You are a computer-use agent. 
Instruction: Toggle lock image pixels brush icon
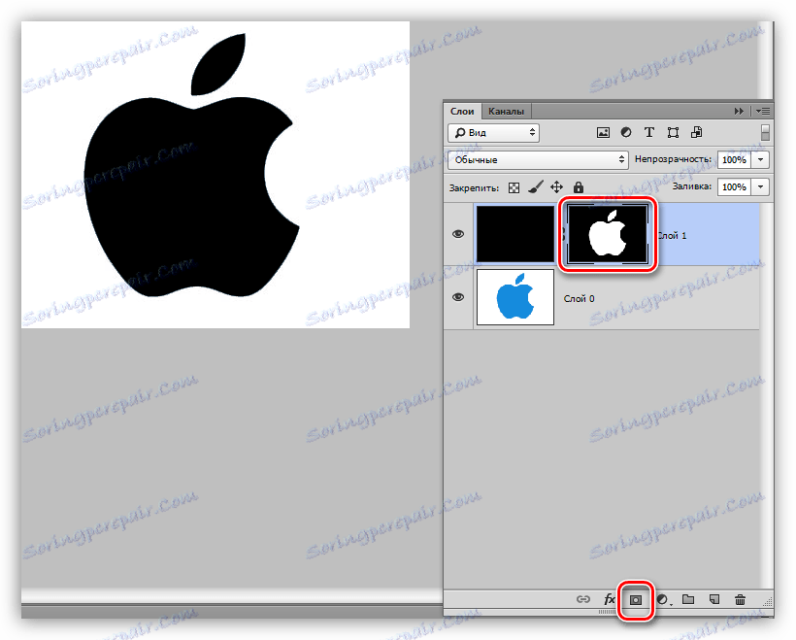click(536, 187)
